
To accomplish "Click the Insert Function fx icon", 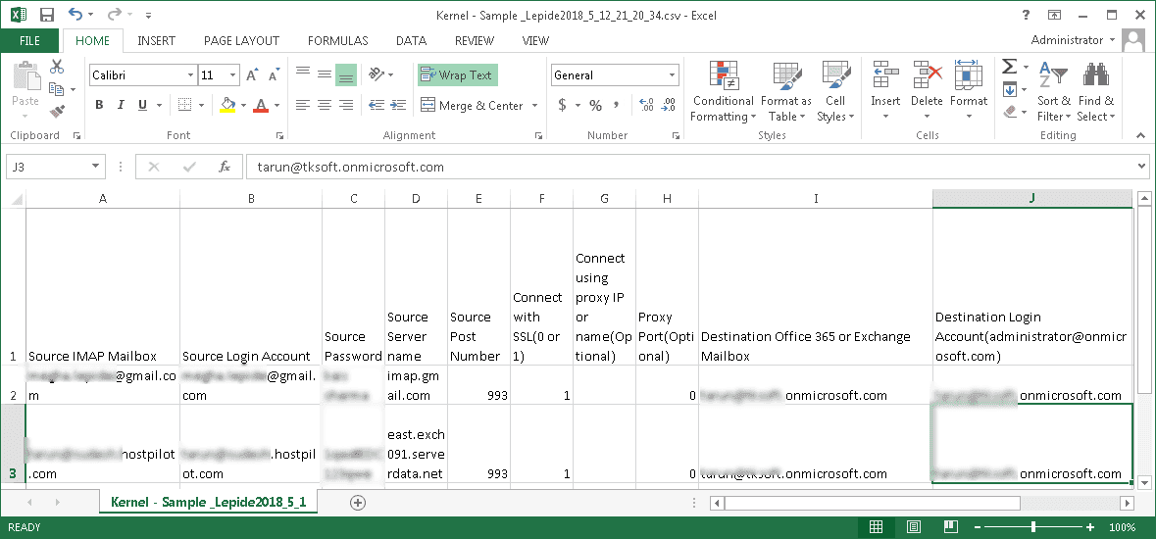I will (x=225, y=167).
